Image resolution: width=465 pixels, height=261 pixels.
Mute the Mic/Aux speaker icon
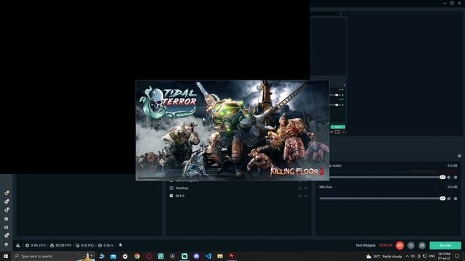point(449,199)
